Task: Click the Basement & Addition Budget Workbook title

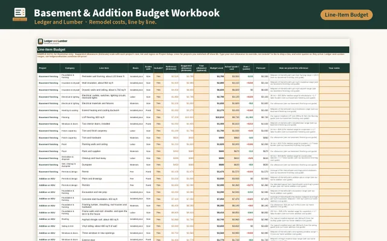Action: (x=126, y=13)
